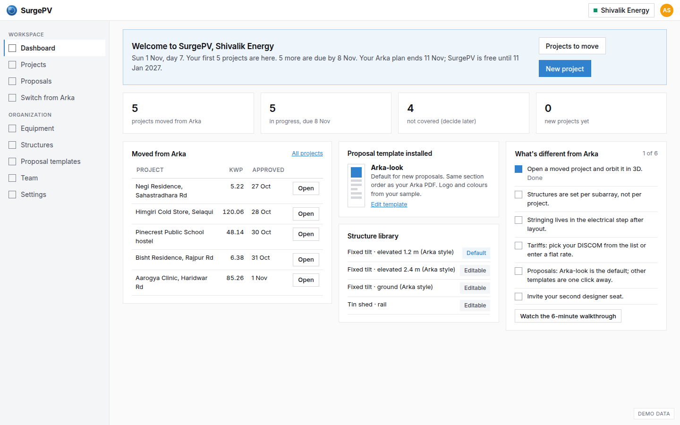680x425 pixels.
Task: Open the AS user avatar
Action: click(x=666, y=10)
